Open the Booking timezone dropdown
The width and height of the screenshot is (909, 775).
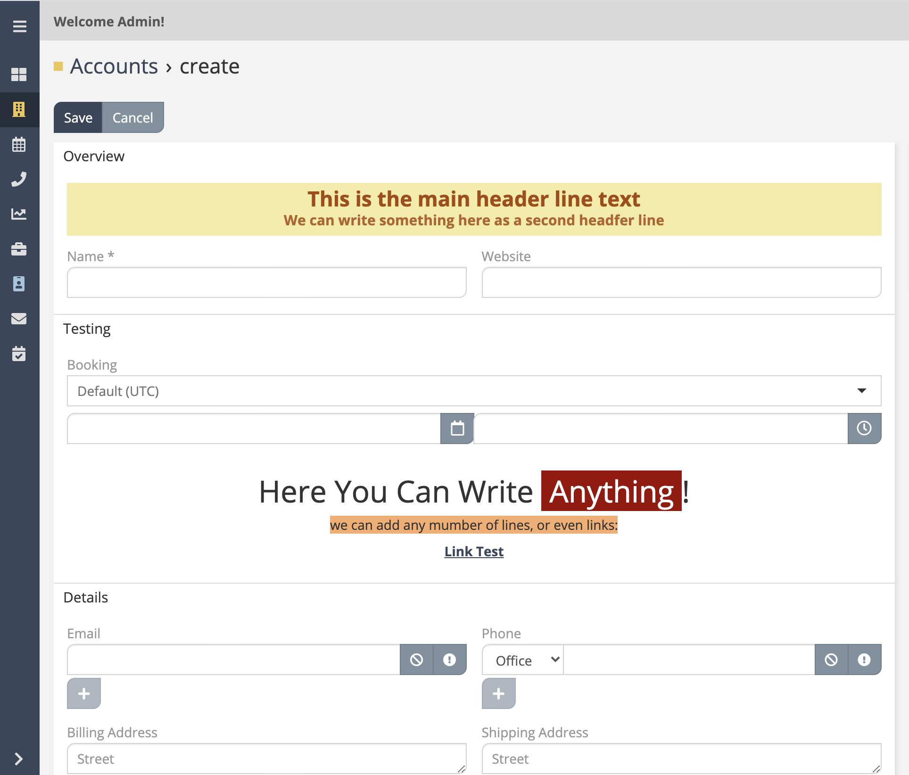pos(474,391)
